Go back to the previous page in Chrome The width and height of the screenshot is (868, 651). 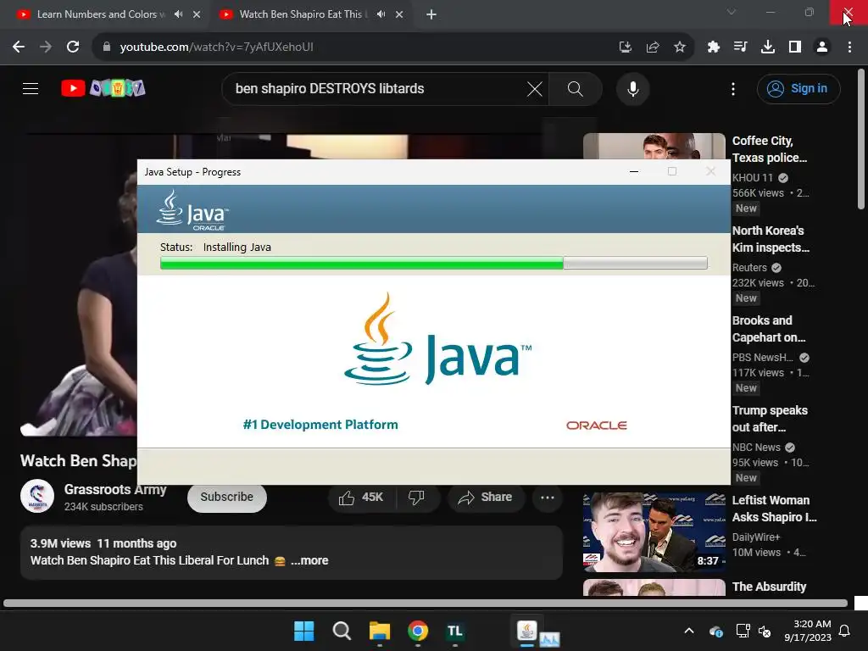pyautogui.click(x=19, y=47)
